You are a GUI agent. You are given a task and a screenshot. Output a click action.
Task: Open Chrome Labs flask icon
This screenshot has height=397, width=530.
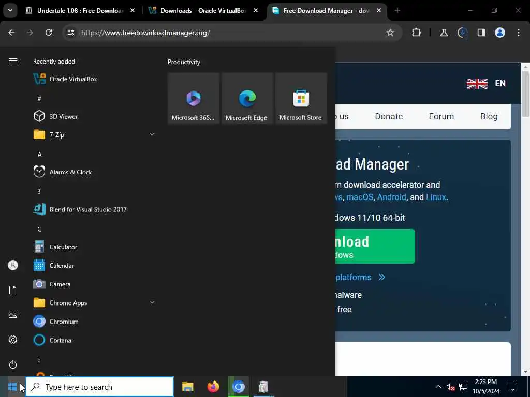444,33
